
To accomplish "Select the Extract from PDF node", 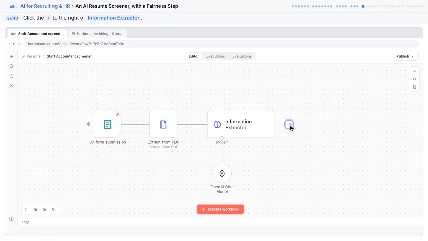I will 163,125.
